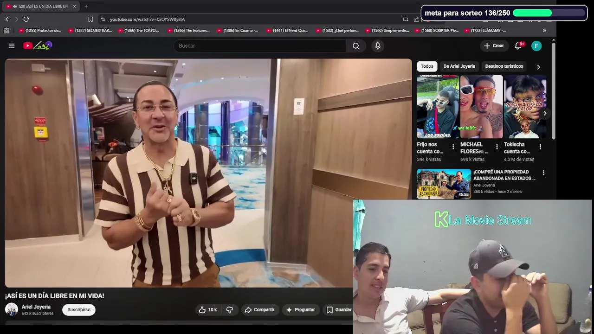Image resolution: width=594 pixels, height=334 pixels.
Task: Open the Ariel Joyeria channel avatar
Action: [x=11, y=309]
